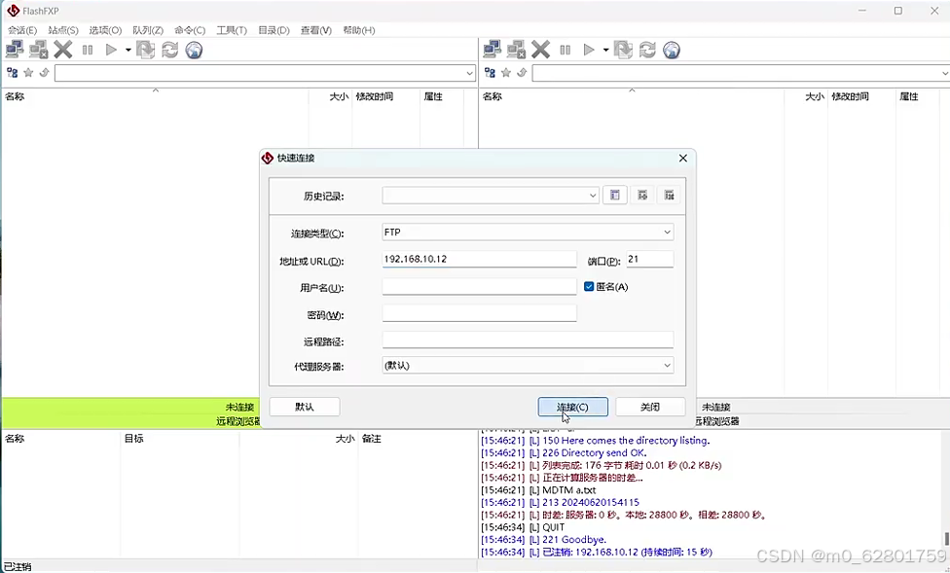Click the Refresh icon in right pane toolbar
The height and width of the screenshot is (573, 950).
pyautogui.click(x=647, y=50)
